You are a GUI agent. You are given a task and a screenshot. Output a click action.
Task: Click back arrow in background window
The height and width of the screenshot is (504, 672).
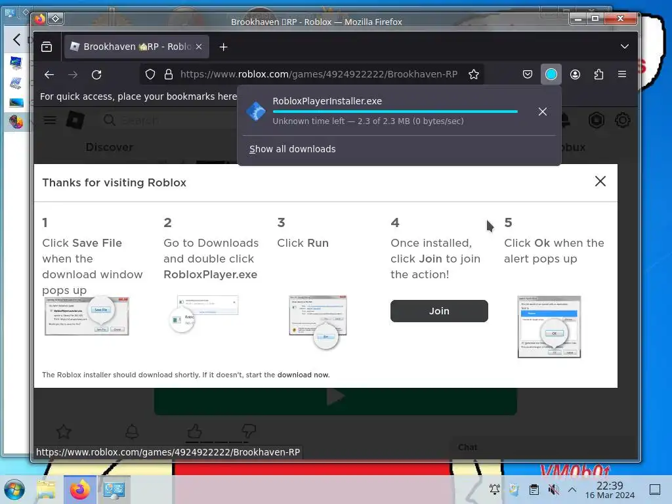(16, 40)
